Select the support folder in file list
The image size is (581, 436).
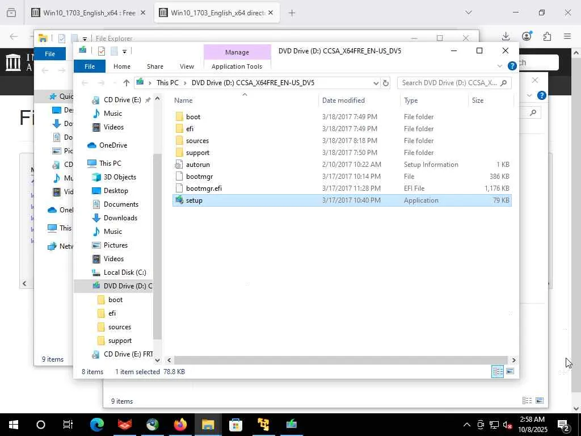197,152
